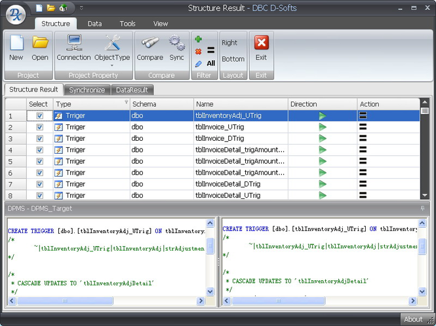Open the Tools ribbon tab
Screen dimensions: 436x326
point(127,24)
